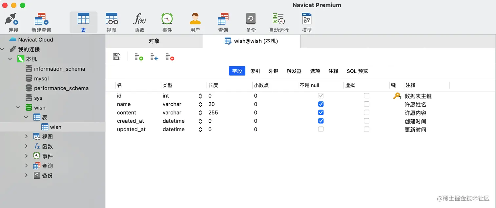Expand the 视图 views node
The width and height of the screenshot is (496, 208).
click(x=26, y=137)
